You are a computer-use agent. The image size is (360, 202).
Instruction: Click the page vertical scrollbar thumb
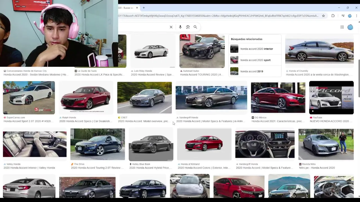(x=359, y=79)
